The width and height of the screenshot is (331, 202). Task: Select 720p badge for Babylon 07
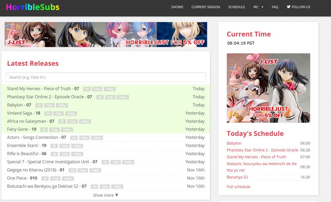tap(50, 106)
